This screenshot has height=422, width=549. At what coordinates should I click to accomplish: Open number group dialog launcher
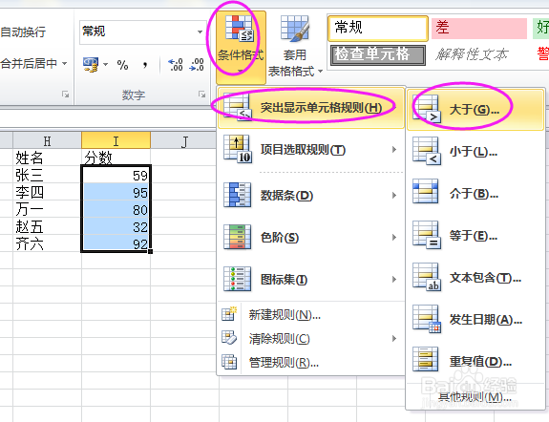(201, 94)
